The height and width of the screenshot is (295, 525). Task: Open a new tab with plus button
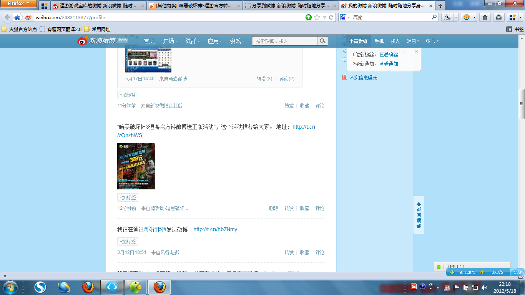point(440,6)
